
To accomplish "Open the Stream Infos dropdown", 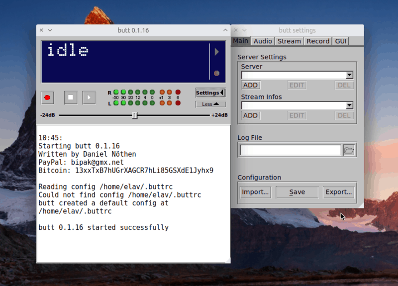I will pos(349,105).
